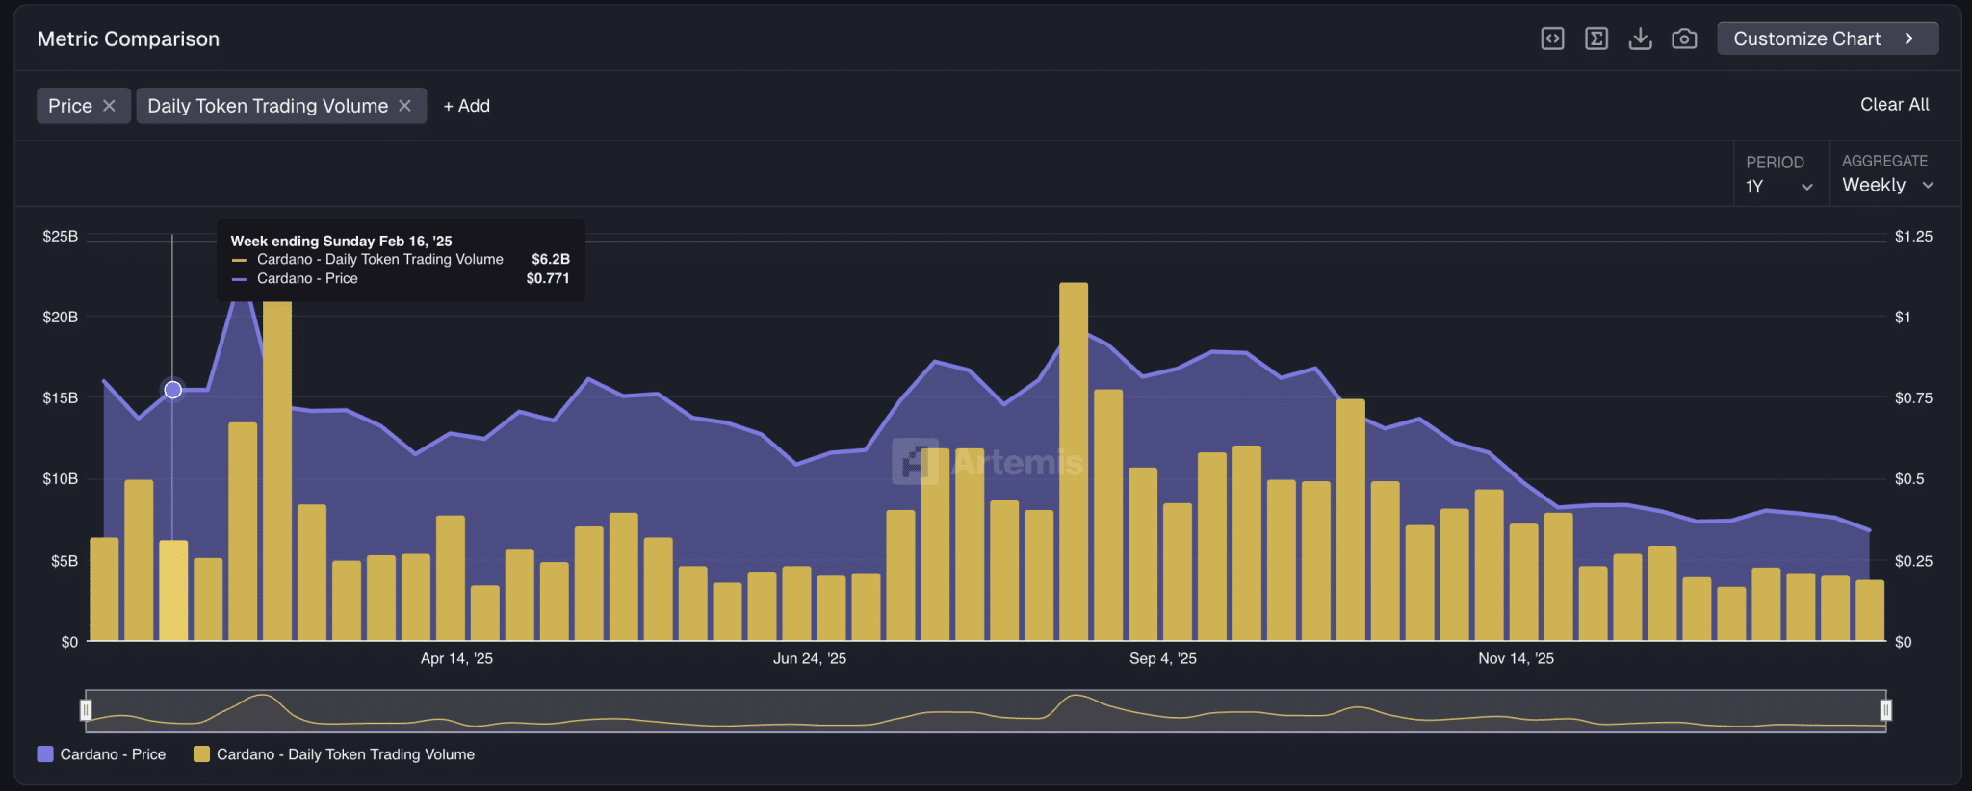Click the chevron arrow in Customize Chart
Screen dimensions: 1972x791
[x=1909, y=38]
